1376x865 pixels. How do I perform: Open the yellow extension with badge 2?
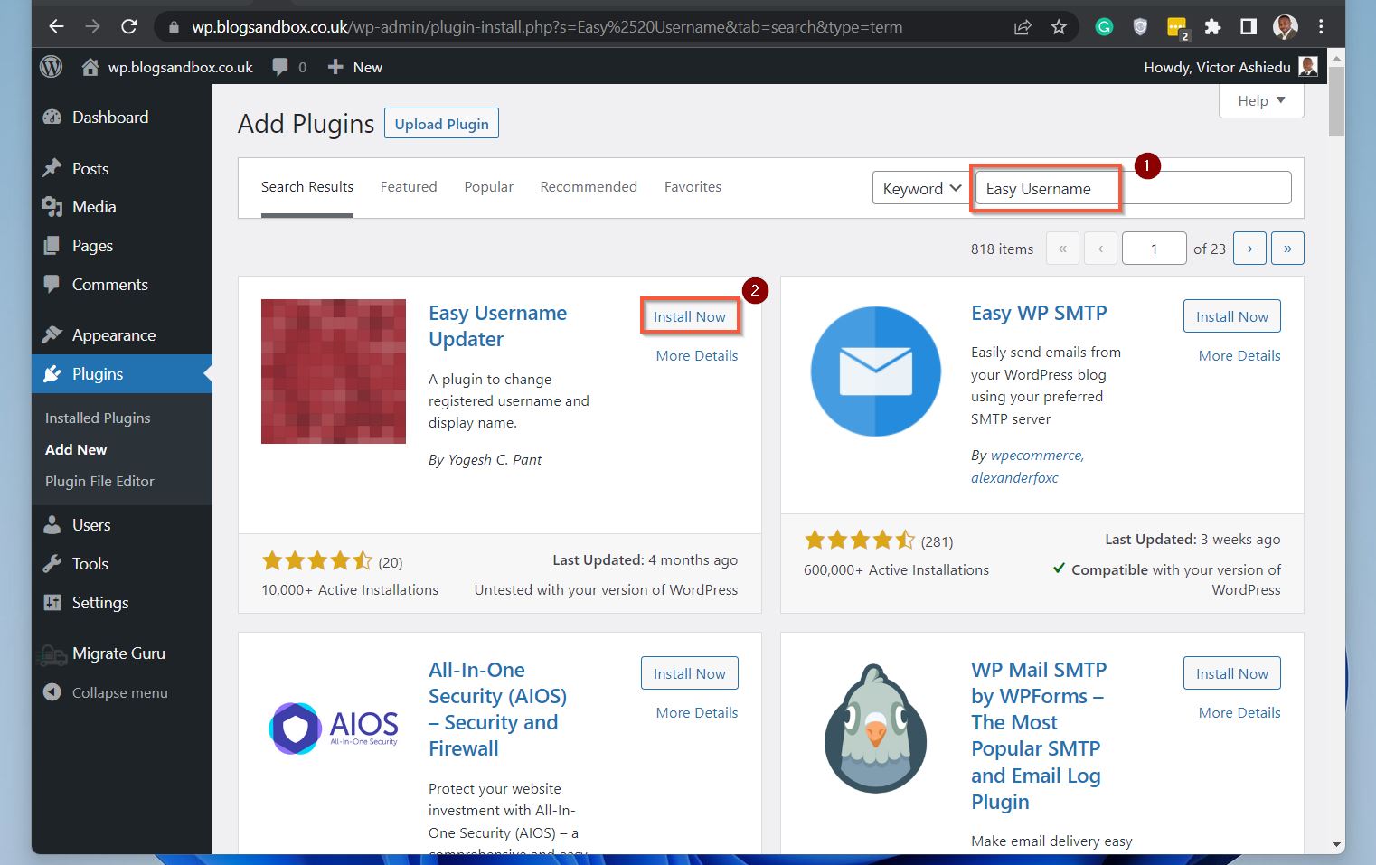coord(1177,28)
